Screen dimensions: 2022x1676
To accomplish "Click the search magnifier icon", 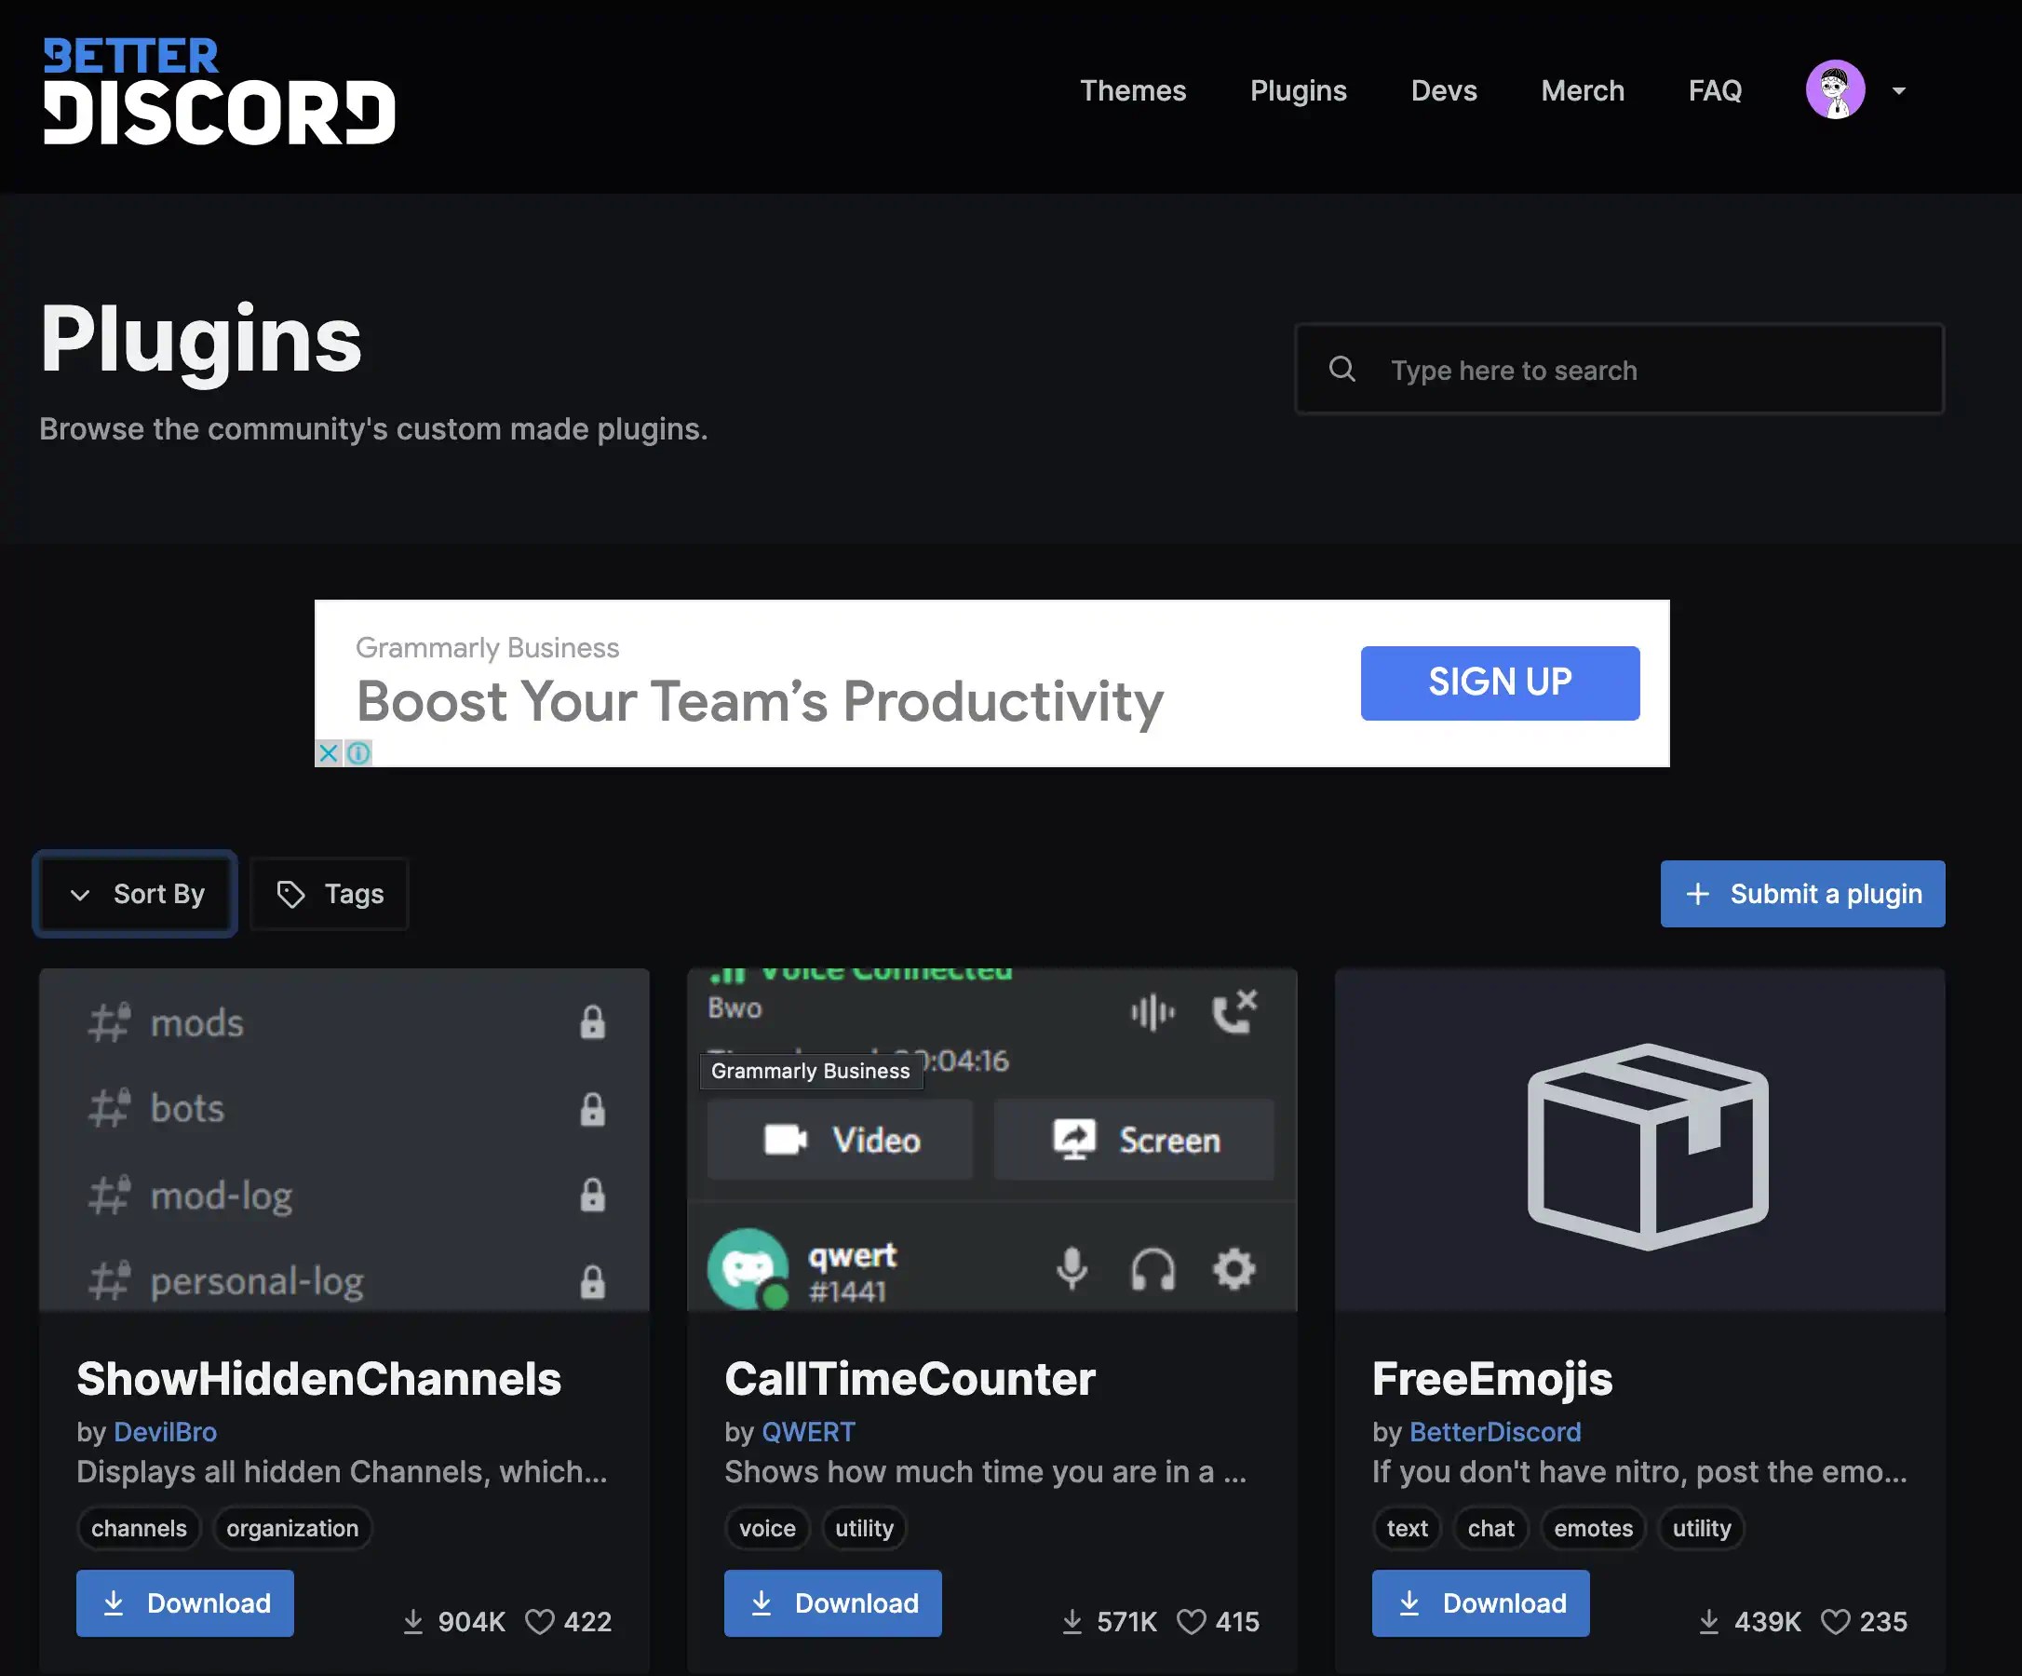I will (x=1344, y=369).
